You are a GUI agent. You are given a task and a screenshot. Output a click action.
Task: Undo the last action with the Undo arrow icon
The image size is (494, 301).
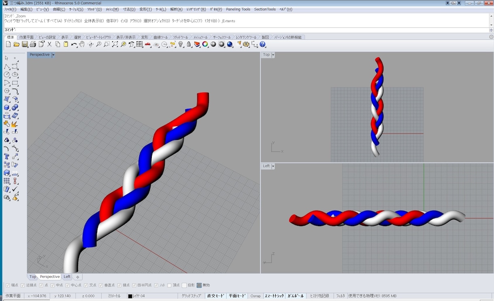[x=74, y=45]
